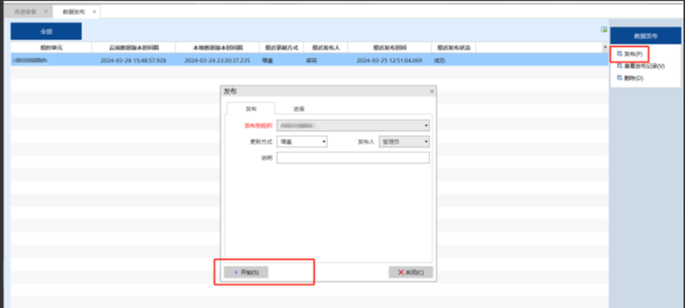Expand the 发布到组织 dropdown

(426, 126)
